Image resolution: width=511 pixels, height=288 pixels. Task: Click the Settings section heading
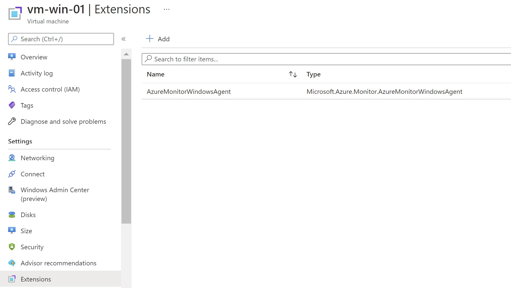point(20,141)
